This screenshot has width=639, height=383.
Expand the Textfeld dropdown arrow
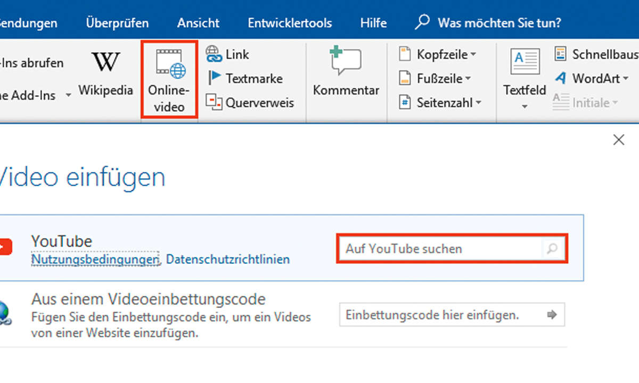(525, 107)
